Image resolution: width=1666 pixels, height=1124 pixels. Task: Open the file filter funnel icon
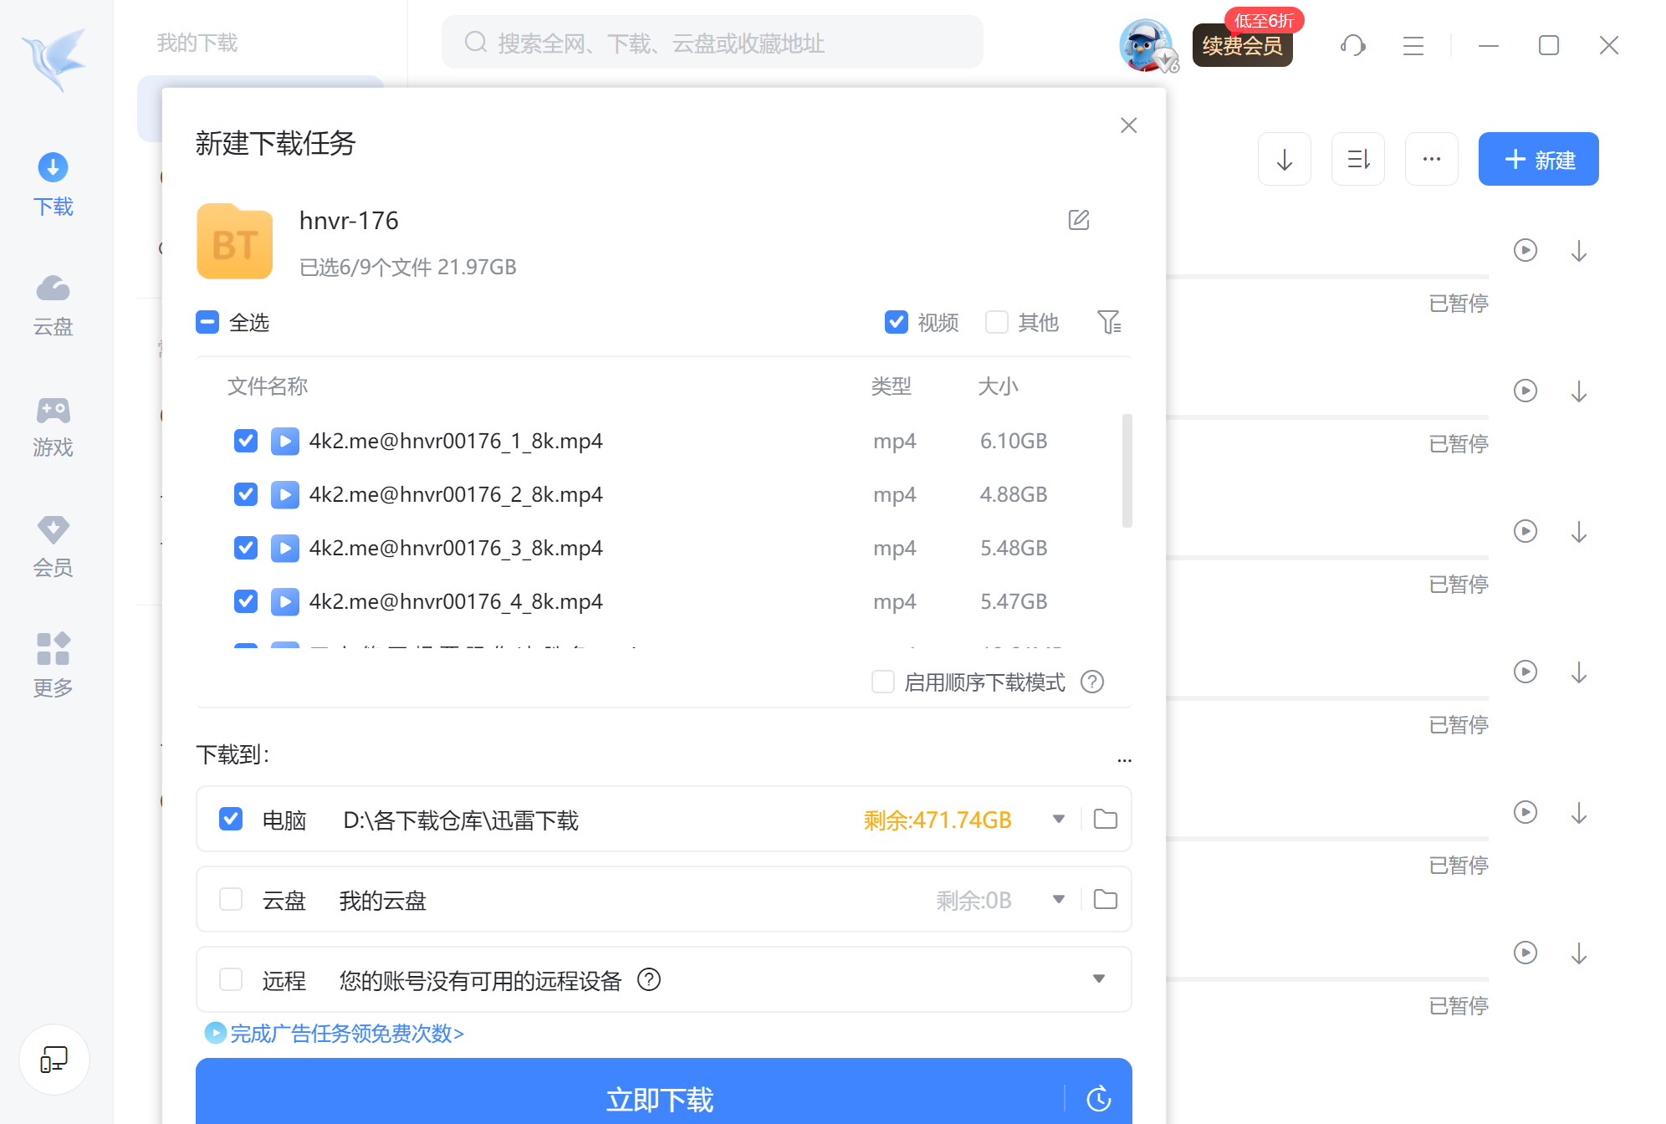(x=1109, y=322)
